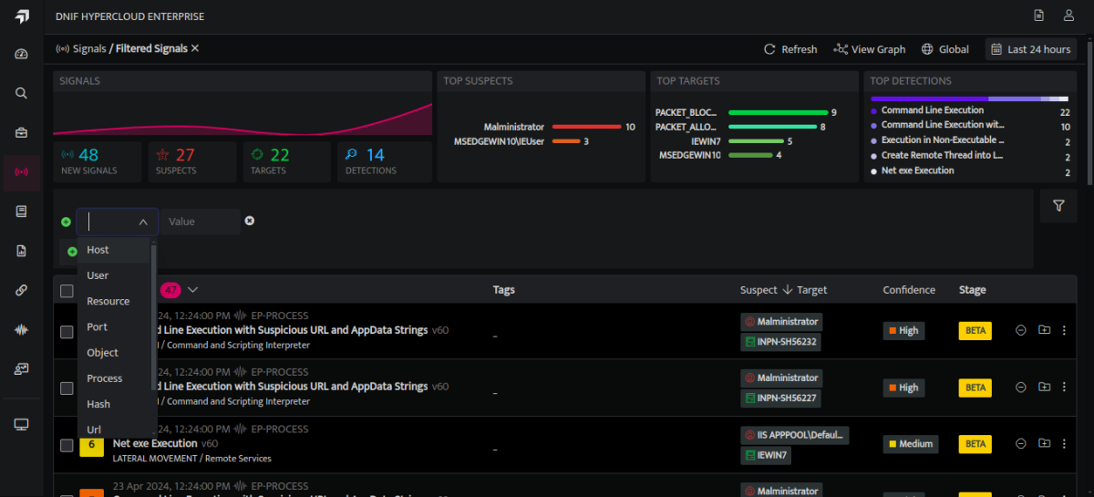
Task: Collapse the filter field dropdown chevron
Action: point(143,222)
